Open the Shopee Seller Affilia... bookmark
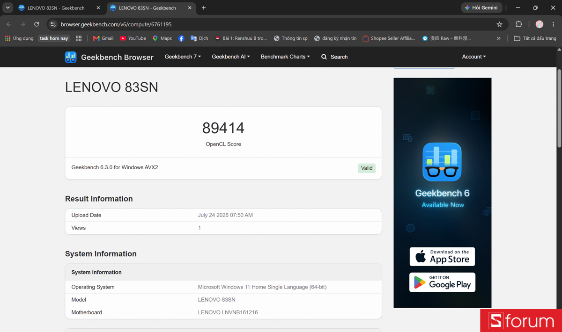562x332 pixels. [389, 38]
